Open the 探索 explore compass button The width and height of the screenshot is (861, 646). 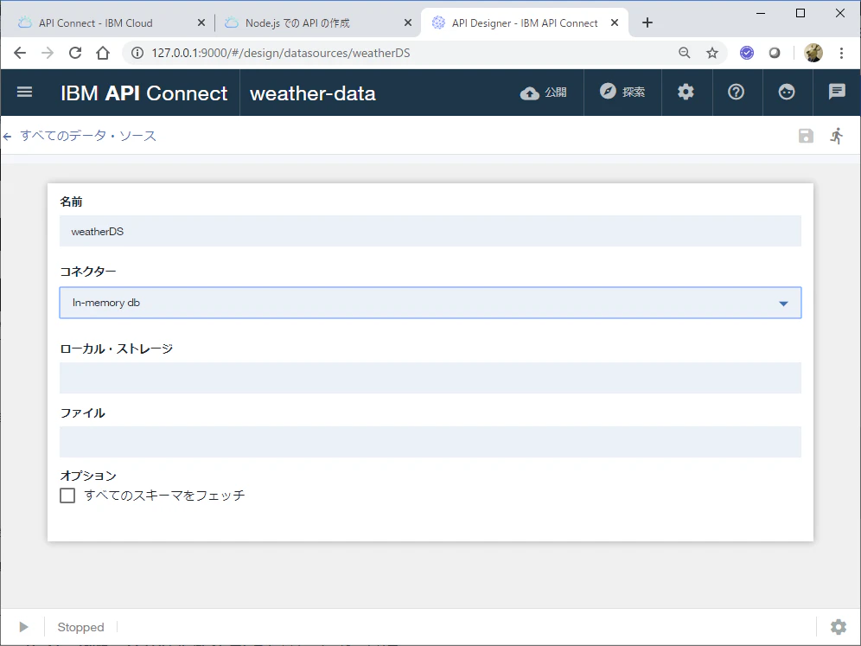click(622, 93)
